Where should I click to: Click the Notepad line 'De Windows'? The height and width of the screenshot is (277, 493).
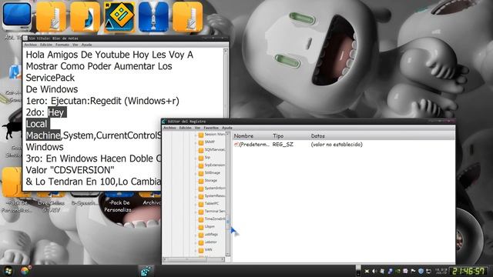pyautogui.click(x=52, y=89)
